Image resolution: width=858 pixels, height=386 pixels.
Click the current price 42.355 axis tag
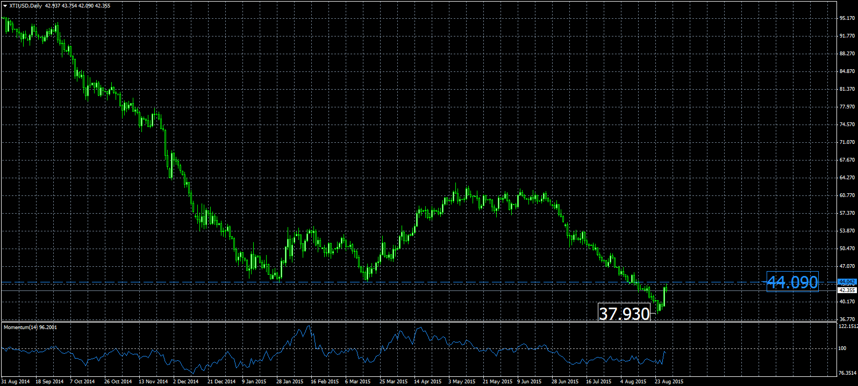pos(847,290)
